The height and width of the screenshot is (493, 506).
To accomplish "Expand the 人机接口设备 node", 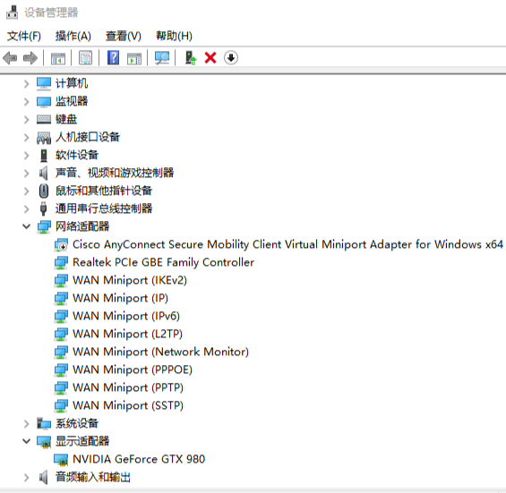I will [27, 138].
